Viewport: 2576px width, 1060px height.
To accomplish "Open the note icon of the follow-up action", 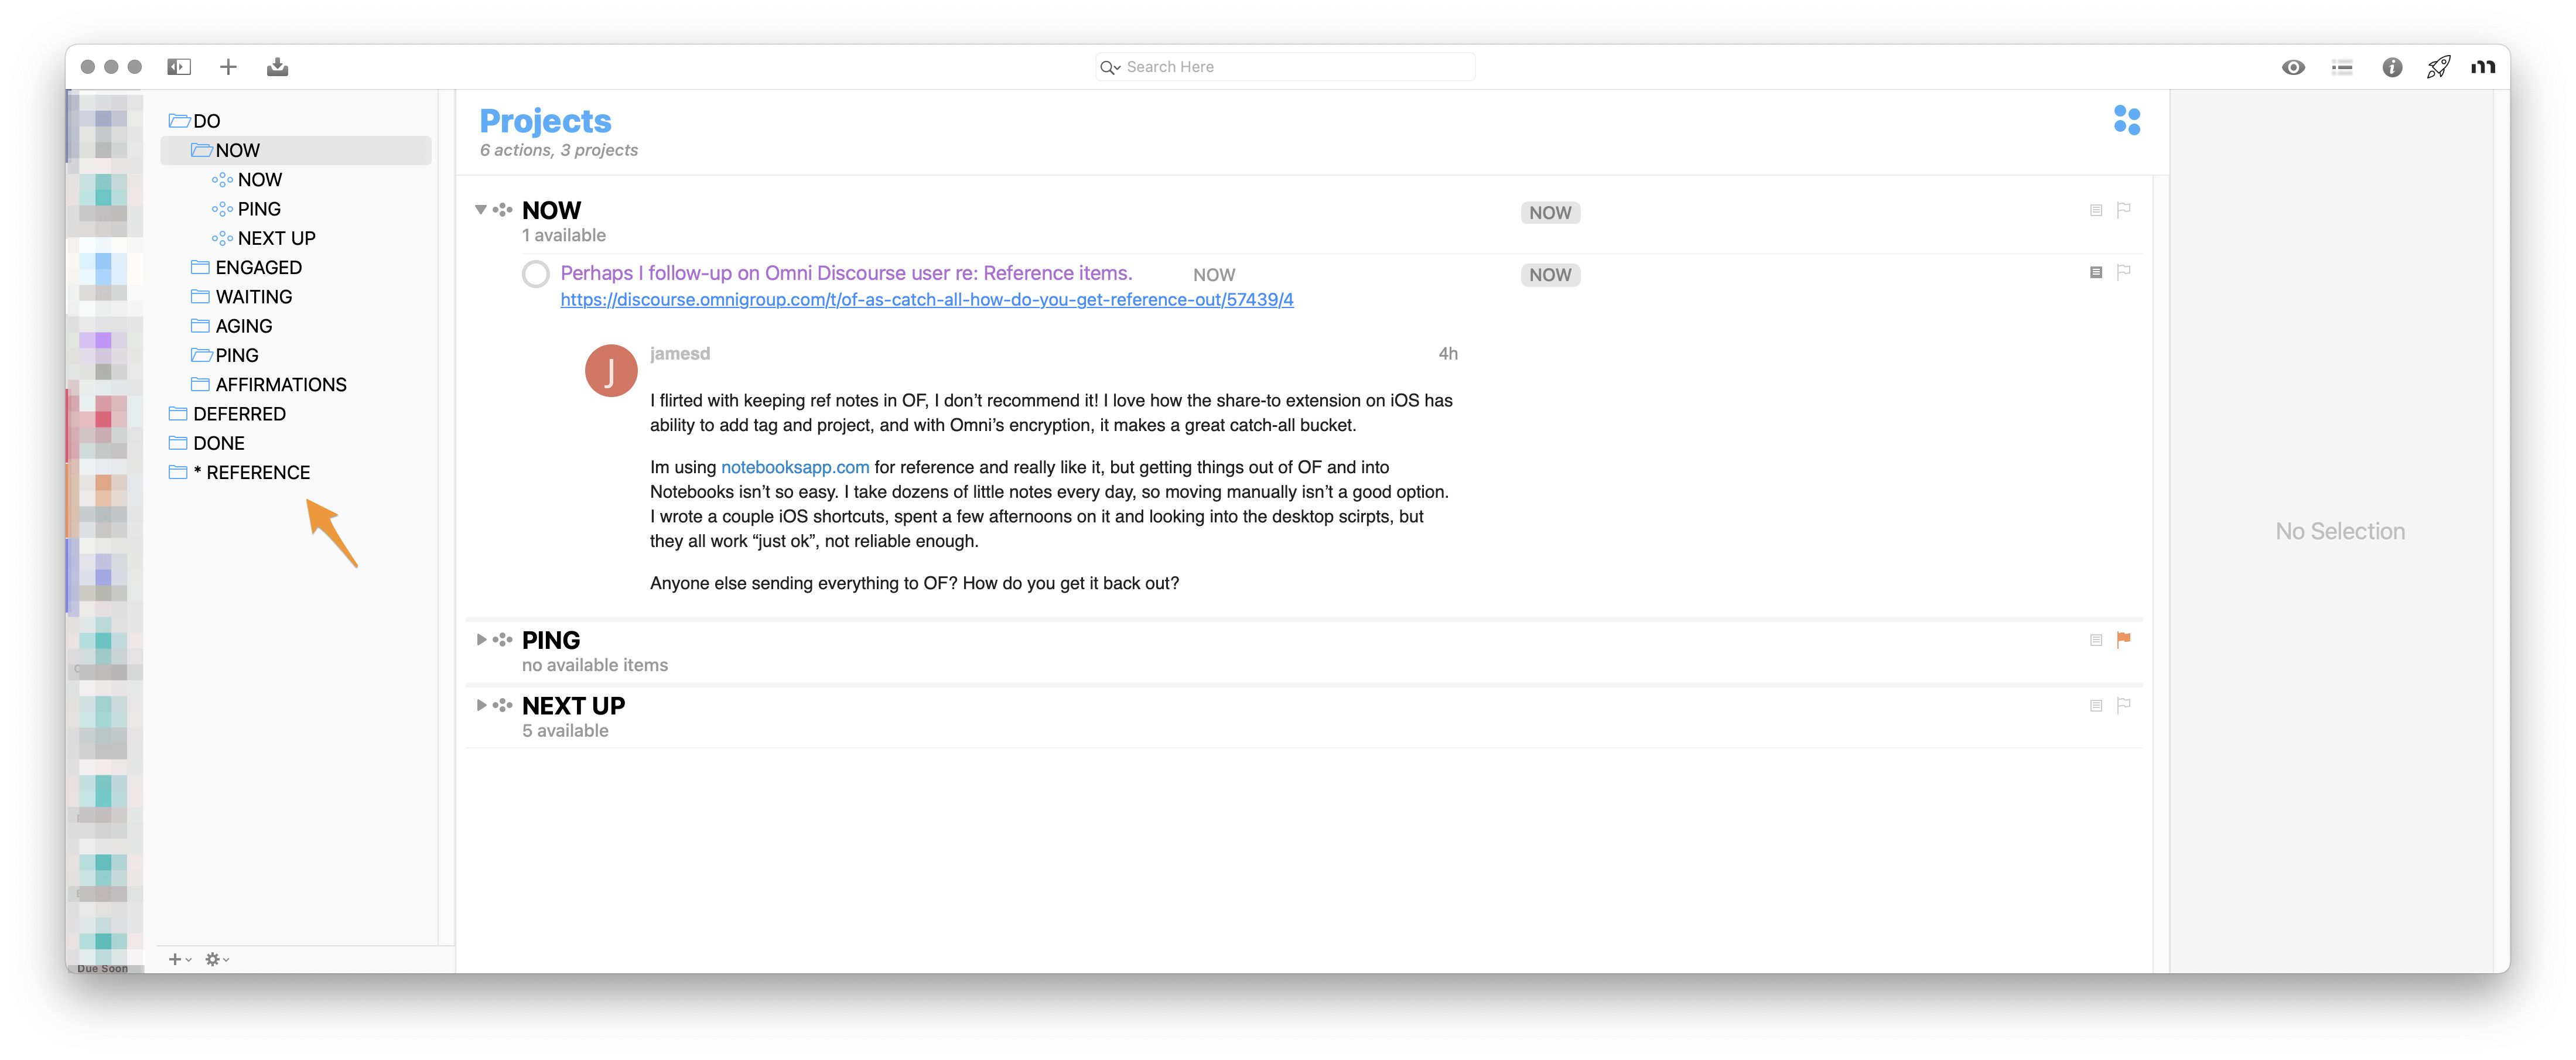I will [x=2095, y=272].
